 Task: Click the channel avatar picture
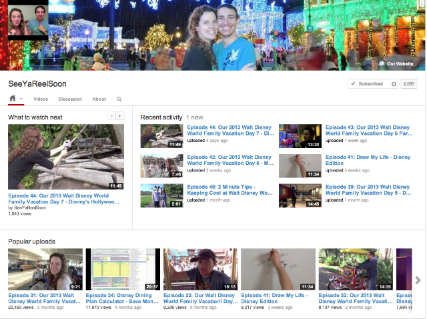pyautogui.click(x=28, y=21)
